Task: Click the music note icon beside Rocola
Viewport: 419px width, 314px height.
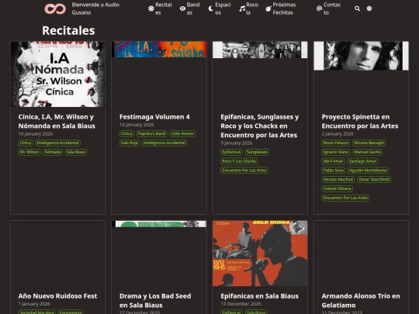Action: [x=242, y=9]
